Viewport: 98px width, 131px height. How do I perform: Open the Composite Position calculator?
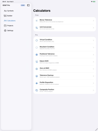(65, 90)
